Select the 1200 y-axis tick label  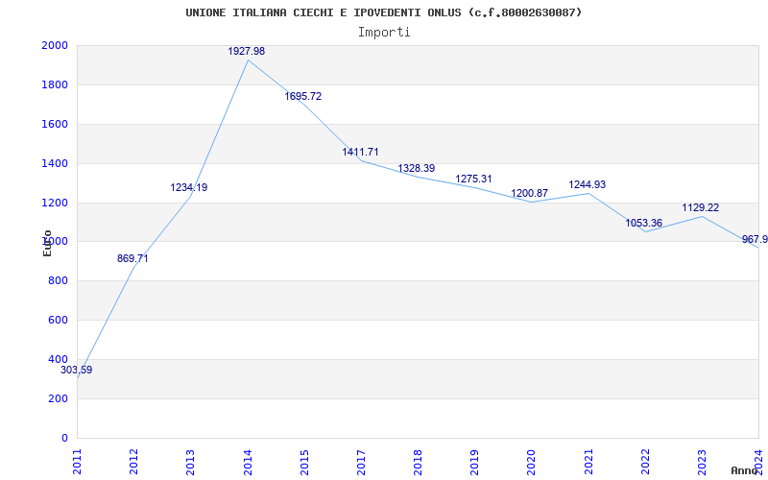tap(55, 203)
